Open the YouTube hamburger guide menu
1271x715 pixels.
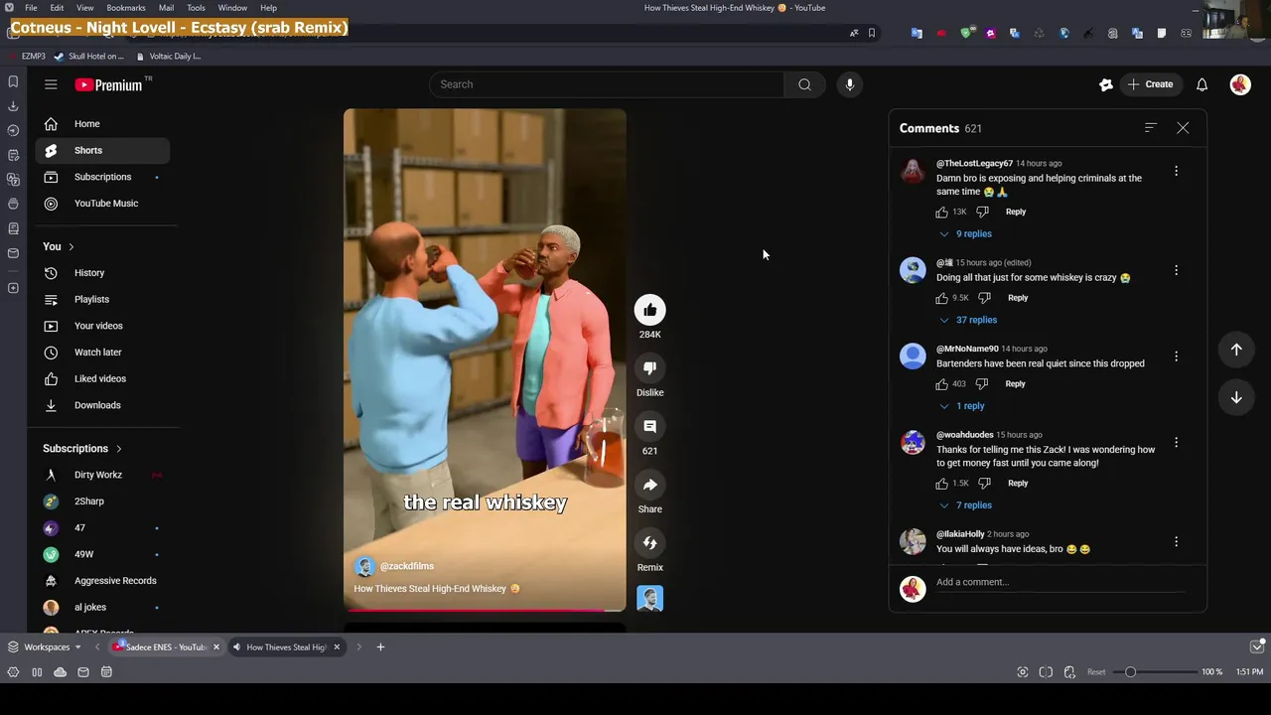(x=51, y=84)
